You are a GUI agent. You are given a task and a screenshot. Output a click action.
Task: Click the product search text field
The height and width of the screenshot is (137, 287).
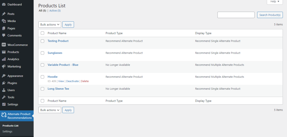pos(236,15)
